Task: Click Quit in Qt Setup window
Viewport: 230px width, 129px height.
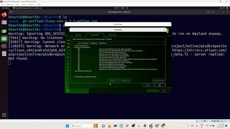Action: tap(165, 91)
